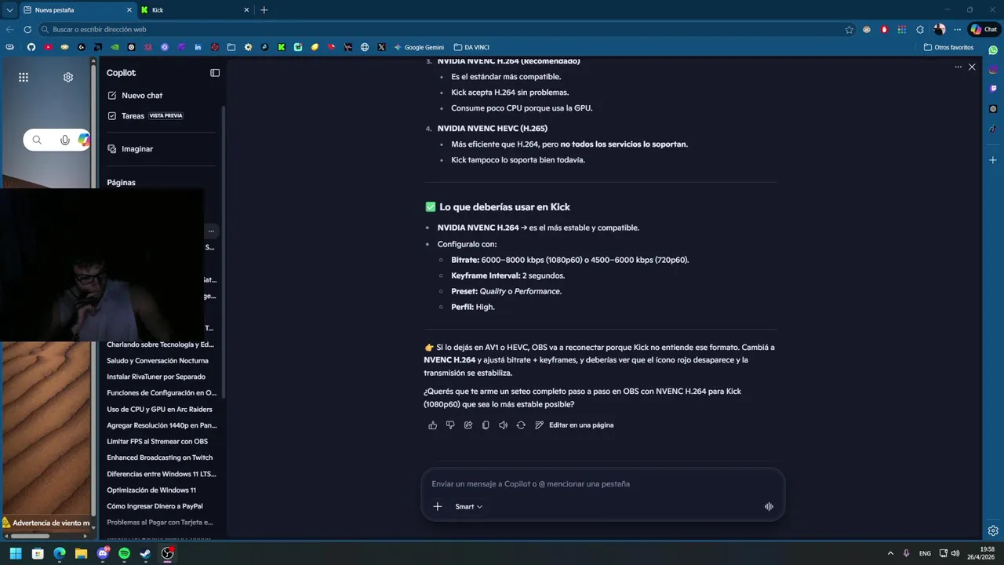Open Google Gemini bookmark
The image size is (1004, 565).
click(419, 47)
